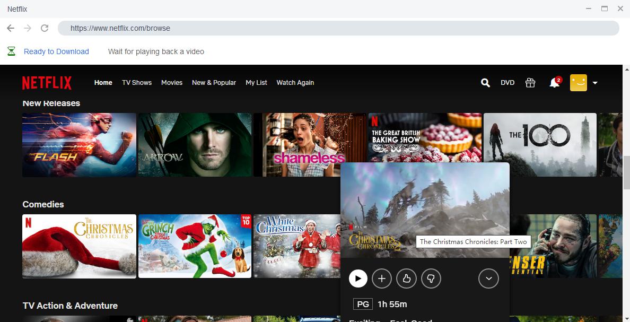Reload the Netflix page

45,28
